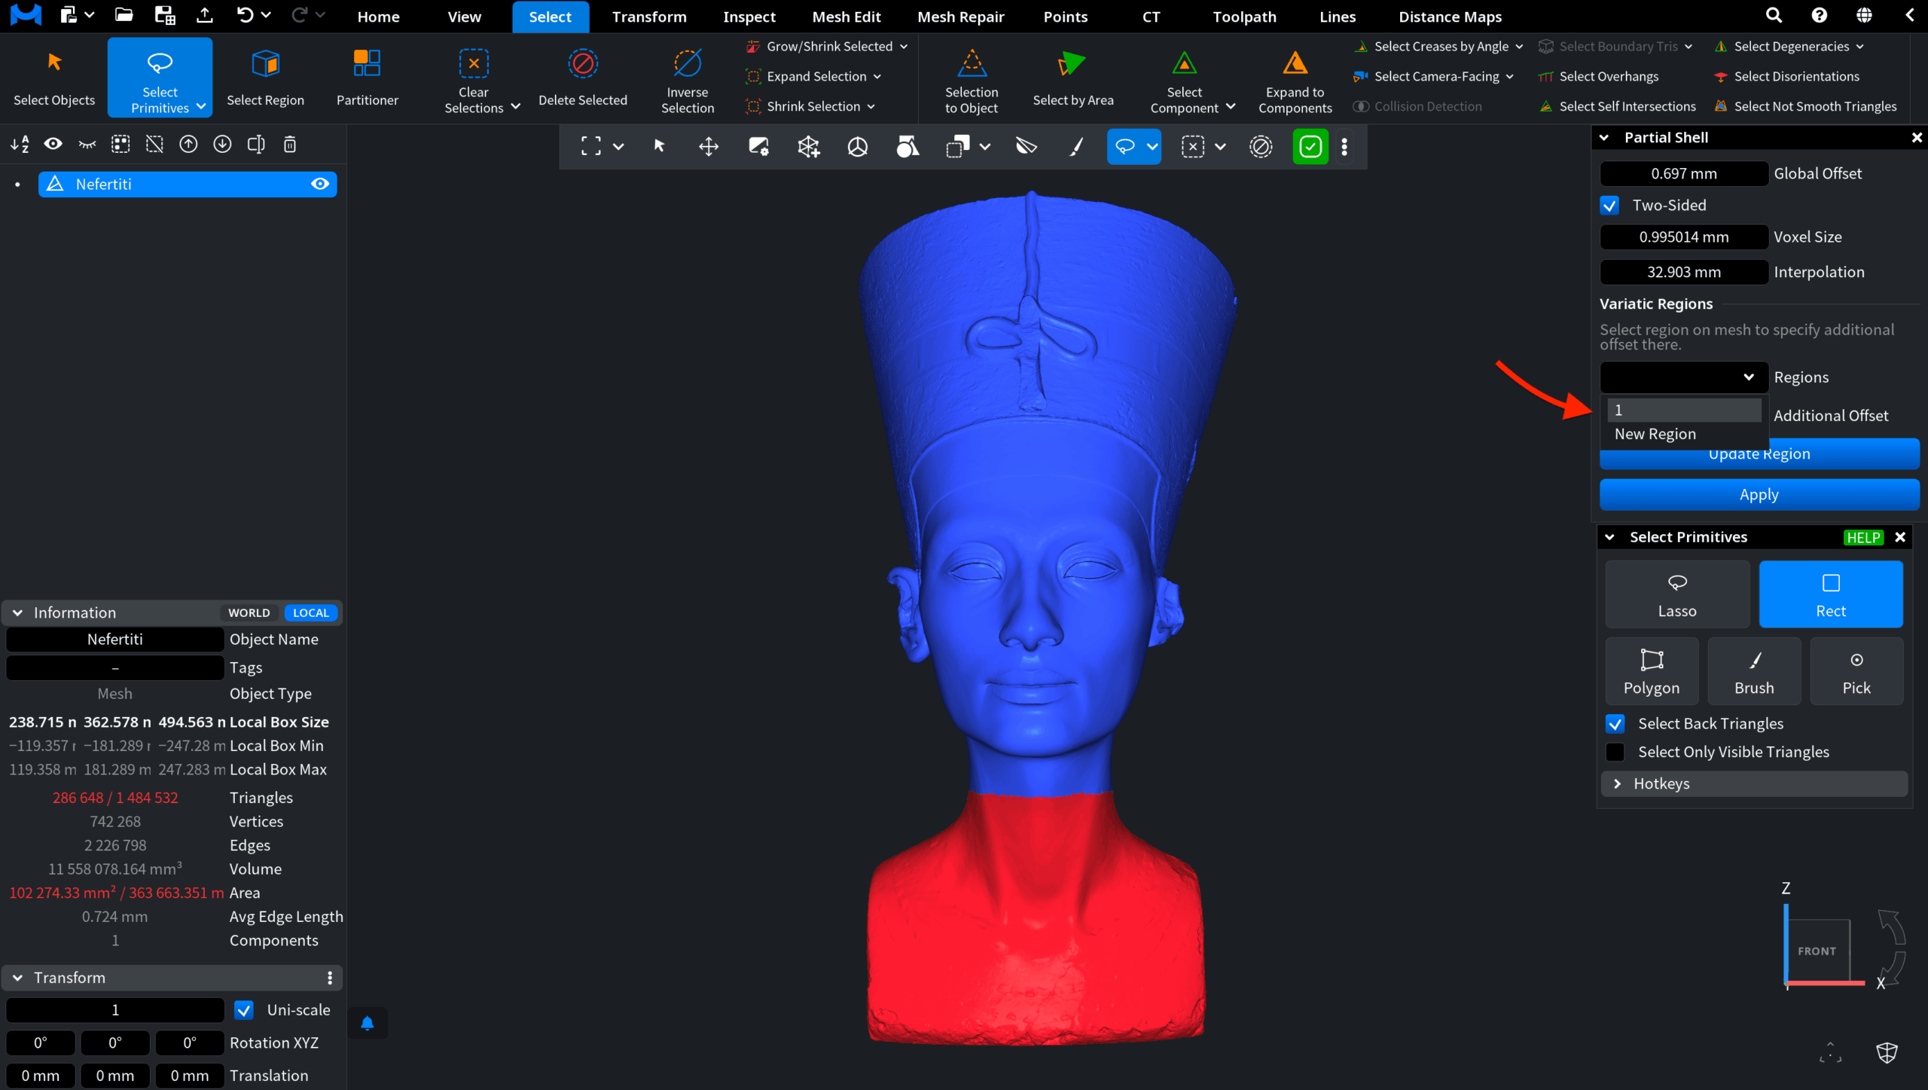Edit the Voxel Size field

(1683, 237)
